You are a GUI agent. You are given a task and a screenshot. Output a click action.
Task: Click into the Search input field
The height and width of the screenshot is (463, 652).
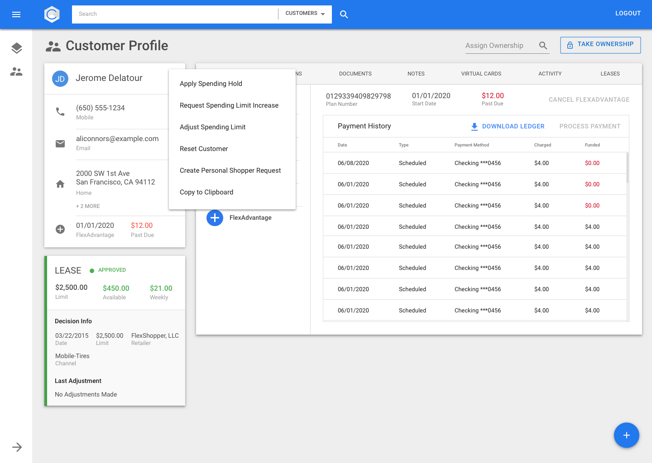(174, 14)
